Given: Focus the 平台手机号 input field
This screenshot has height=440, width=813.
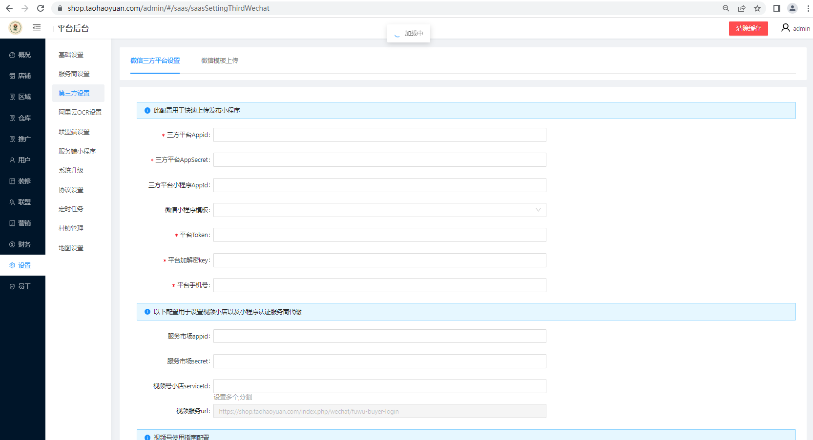Looking at the screenshot, I should point(380,285).
